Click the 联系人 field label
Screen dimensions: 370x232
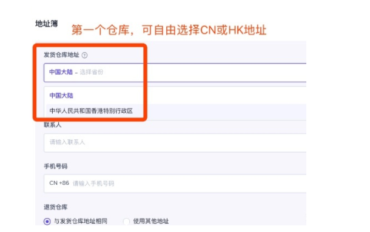point(53,125)
